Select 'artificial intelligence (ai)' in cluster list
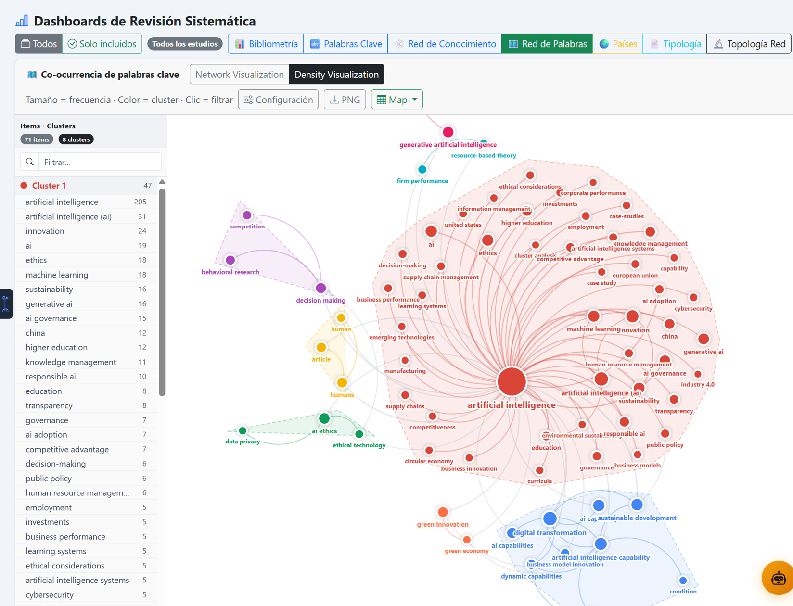This screenshot has height=606, width=793. pos(87,216)
